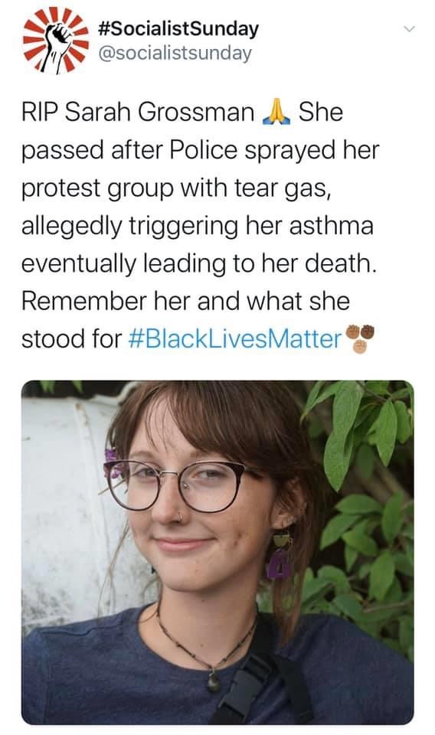435x735 pixels.
Task: Click the raised fists emoji cluster
Action: coord(360,338)
